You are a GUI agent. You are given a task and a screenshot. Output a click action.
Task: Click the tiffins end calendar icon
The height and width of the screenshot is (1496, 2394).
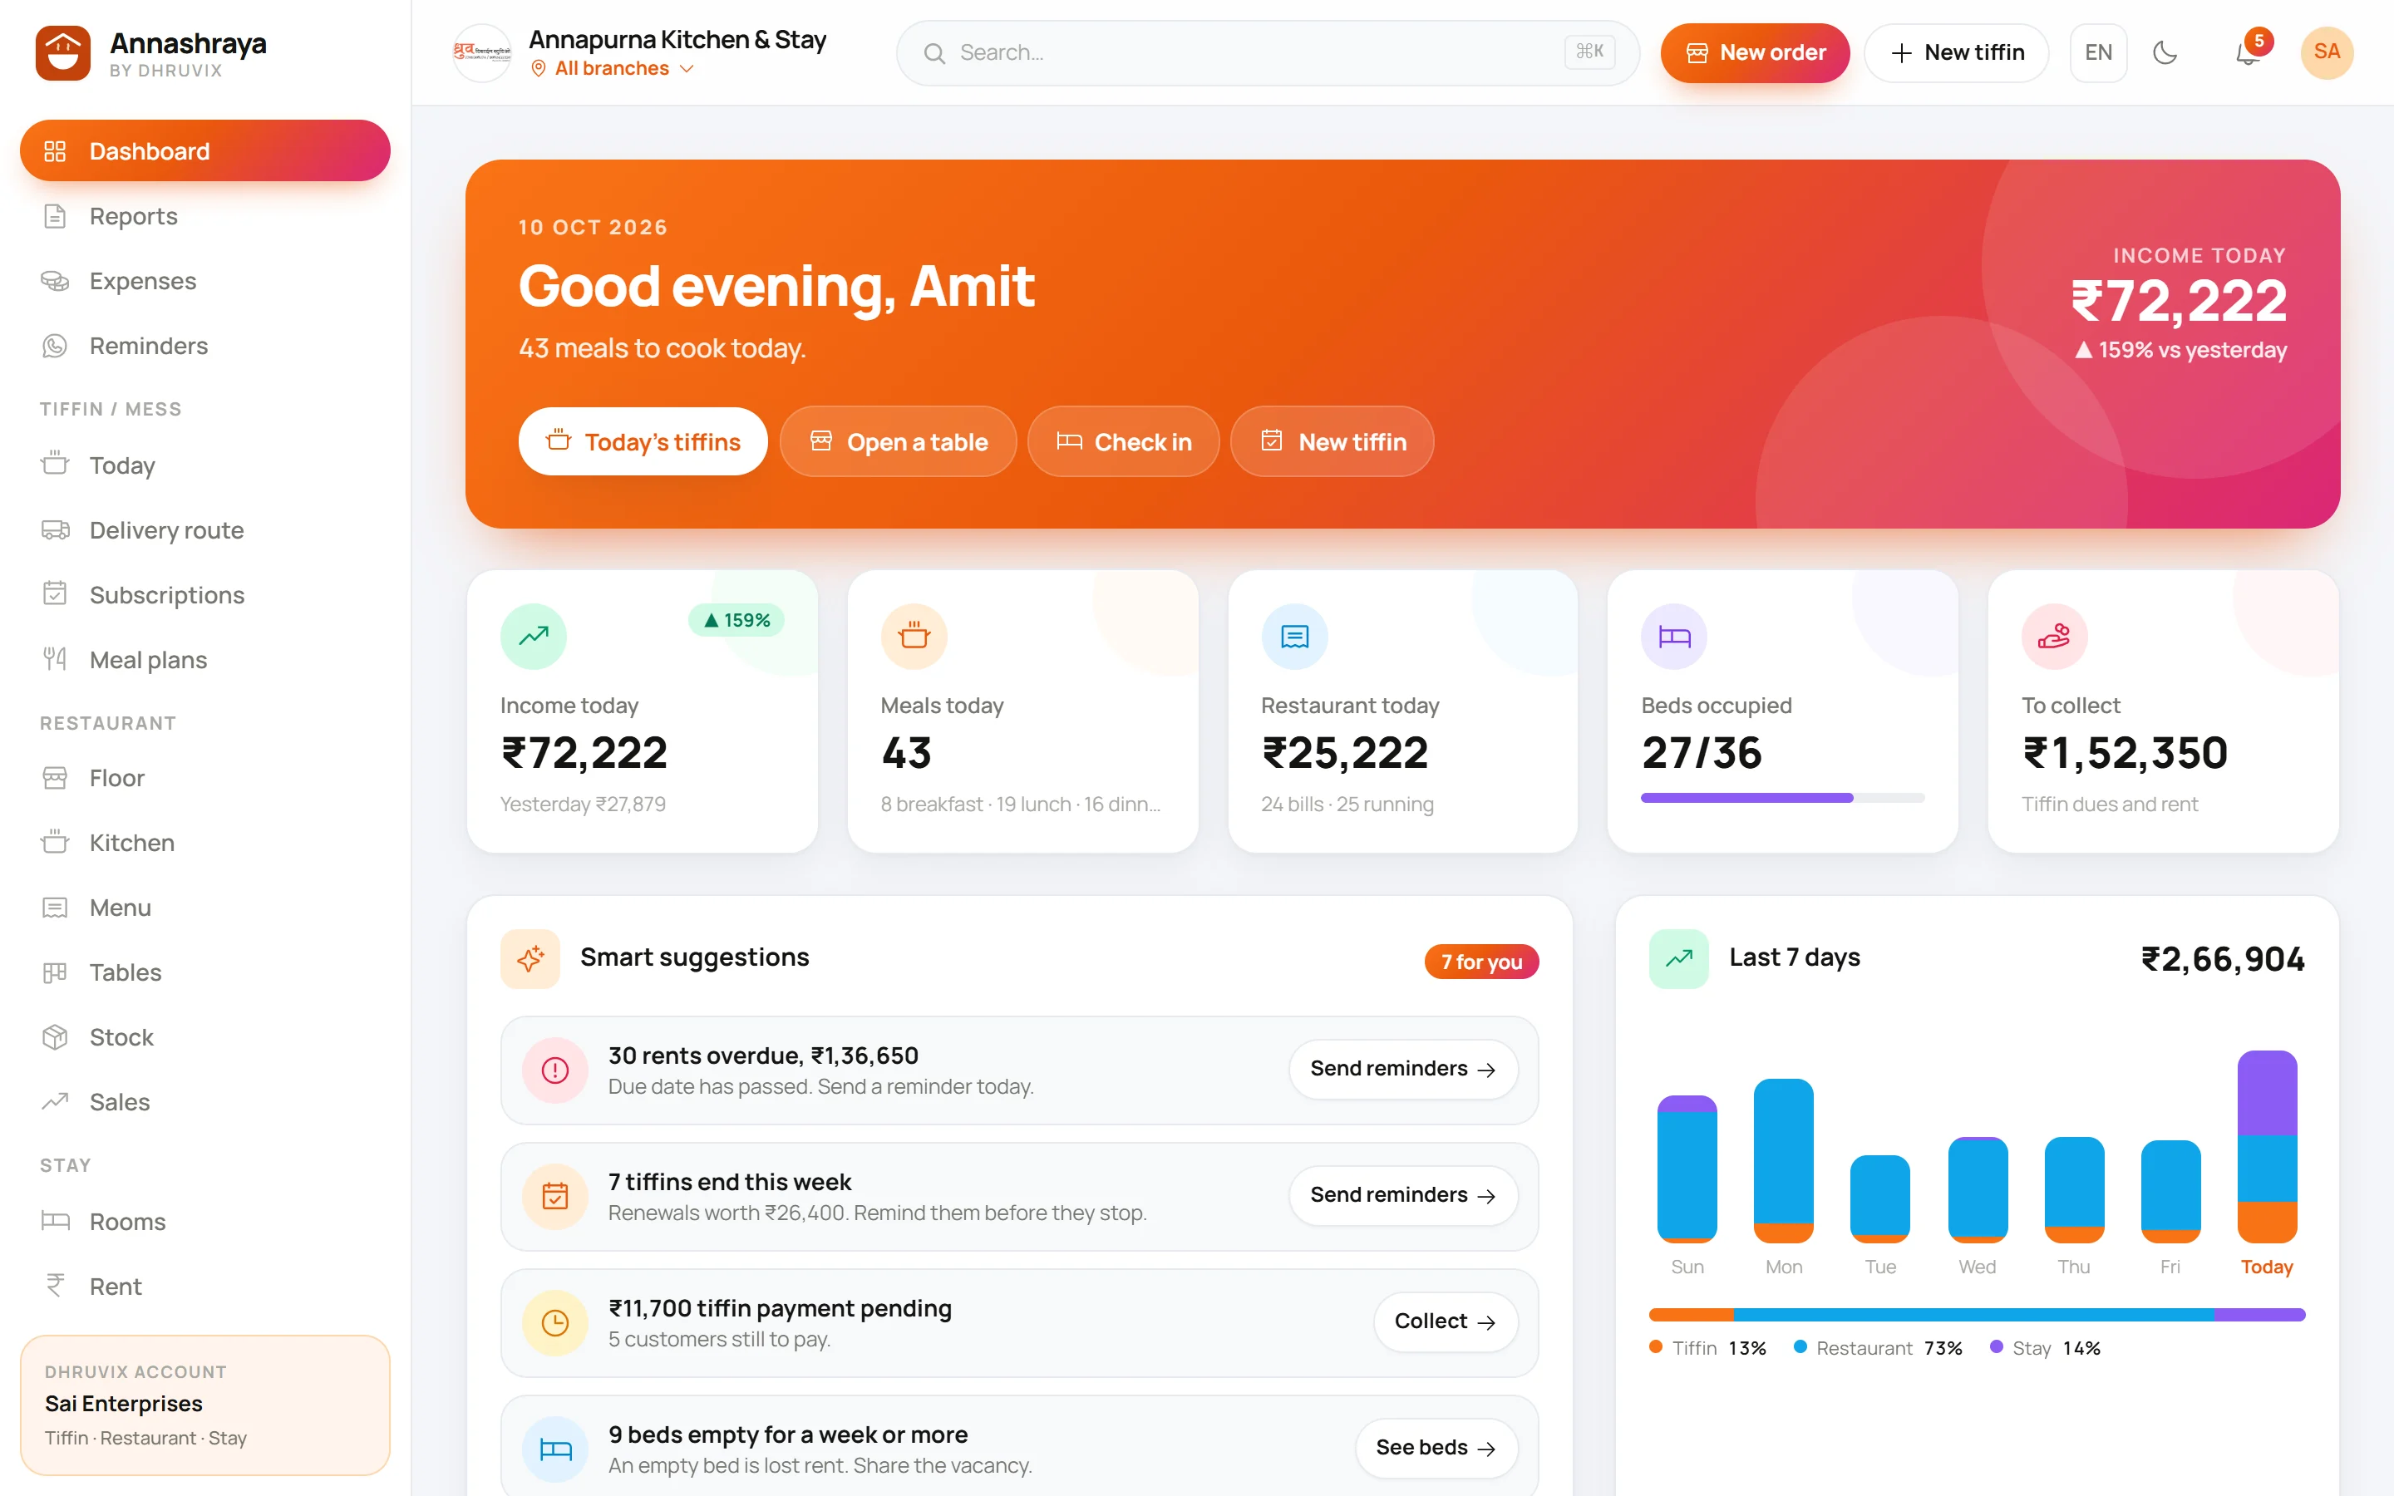point(555,1197)
